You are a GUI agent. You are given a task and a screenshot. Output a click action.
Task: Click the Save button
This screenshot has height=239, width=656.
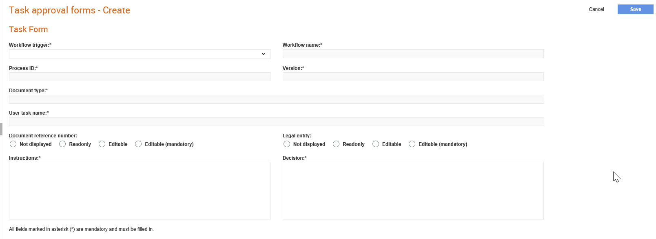(635, 9)
